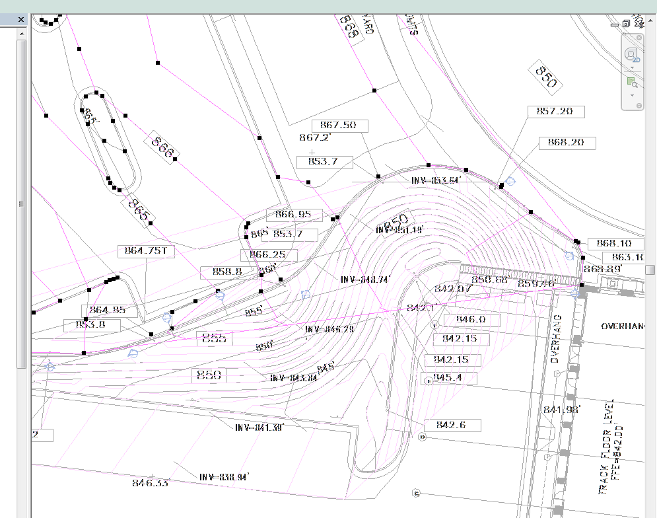Viewport: 657px width, 518px height.
Task: Select the 857.20 spot elevation tag
Action: coord(555,112)
